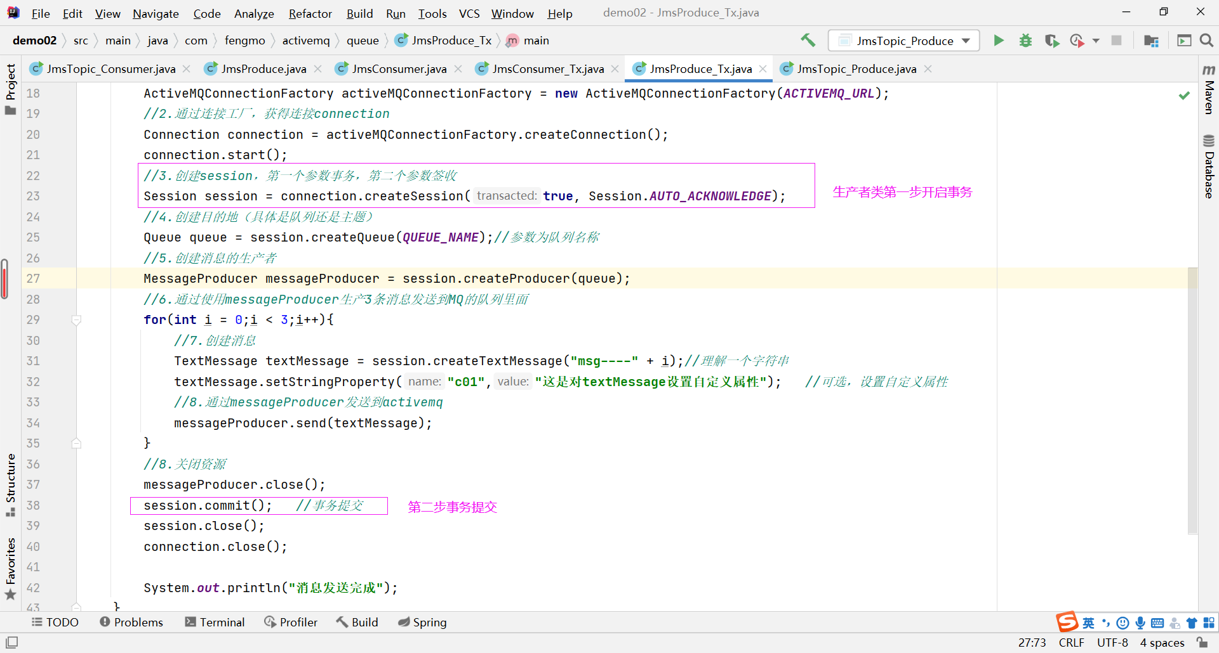The width and height of the screenshot is (1219, 653).
Task: Click the editor vertical scrollbar
Action: [1192, 401]
